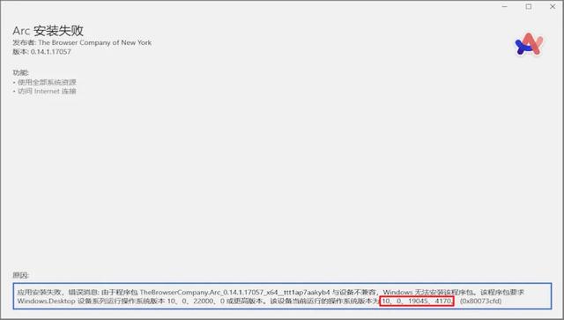
Task: Click package name TheBrowserCompany.Arc_0.14.1.17057_x64 text
Action: pos(209,293)
